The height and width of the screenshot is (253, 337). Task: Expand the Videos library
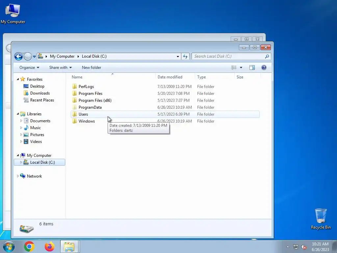[21, 141]
